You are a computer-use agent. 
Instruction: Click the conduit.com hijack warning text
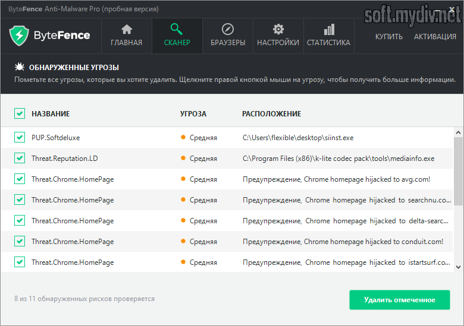[343, 242]
